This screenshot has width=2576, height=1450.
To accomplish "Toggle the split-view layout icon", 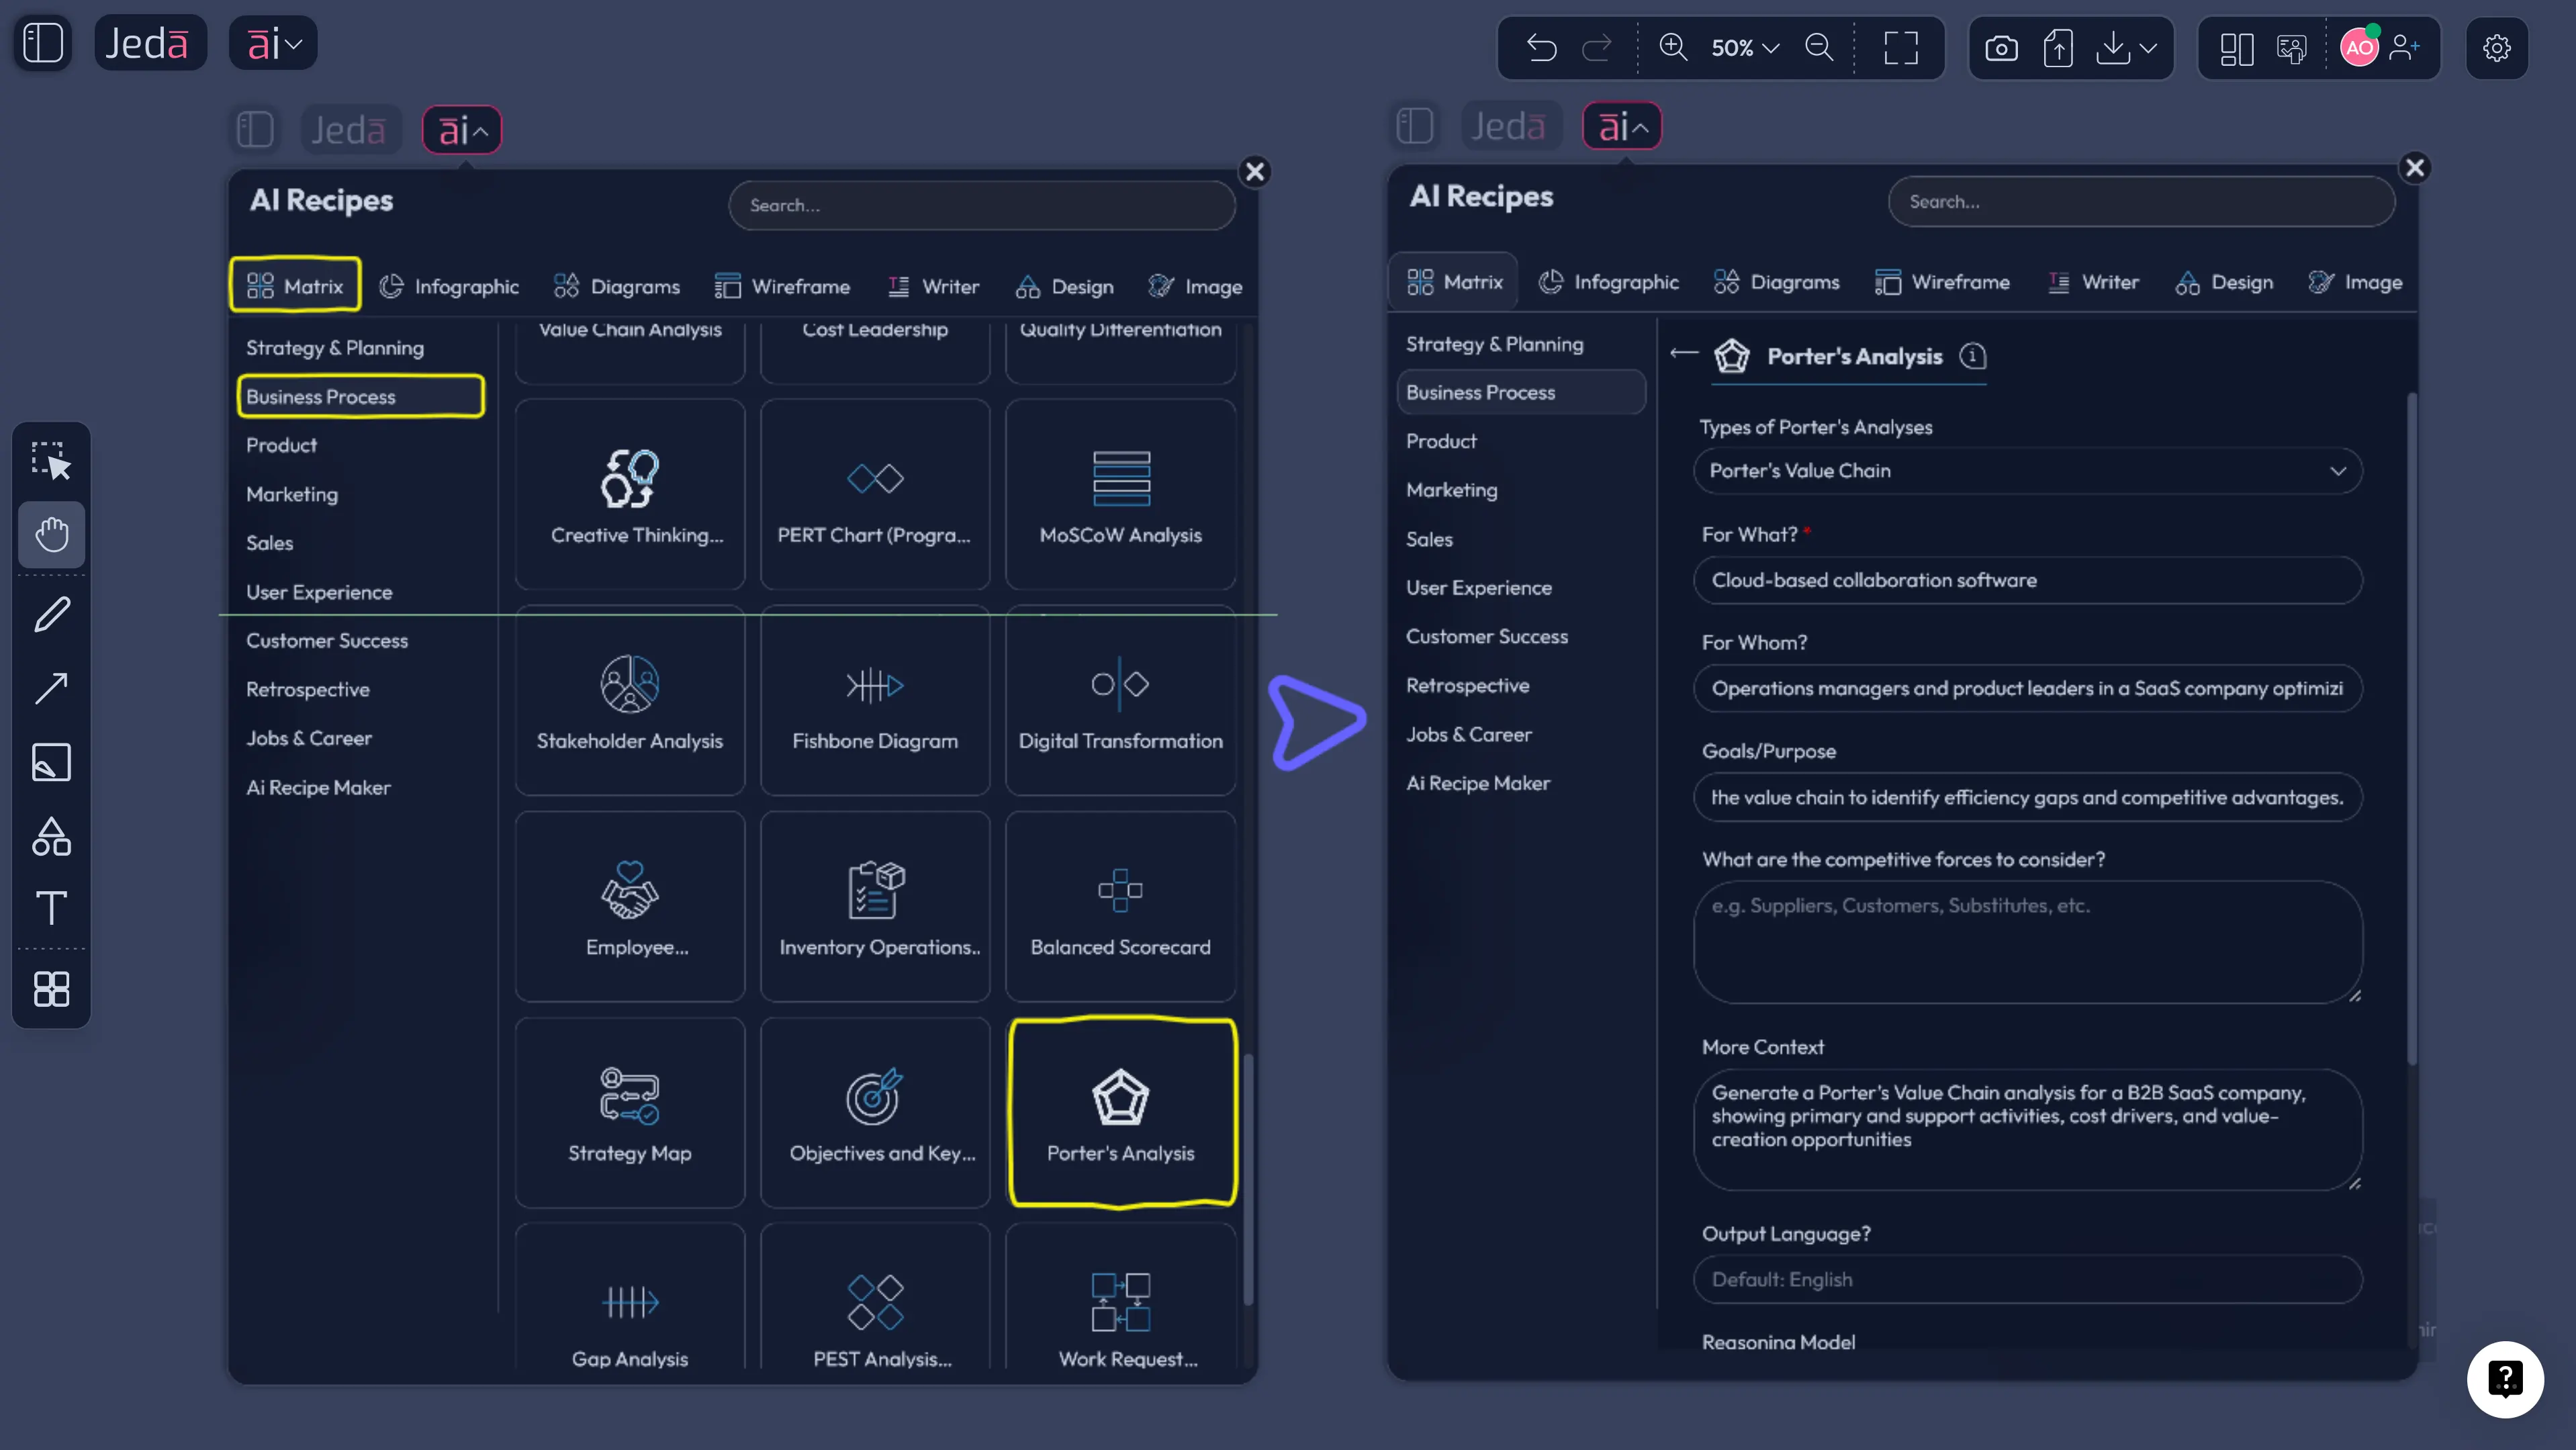I will click(2236, 47).
